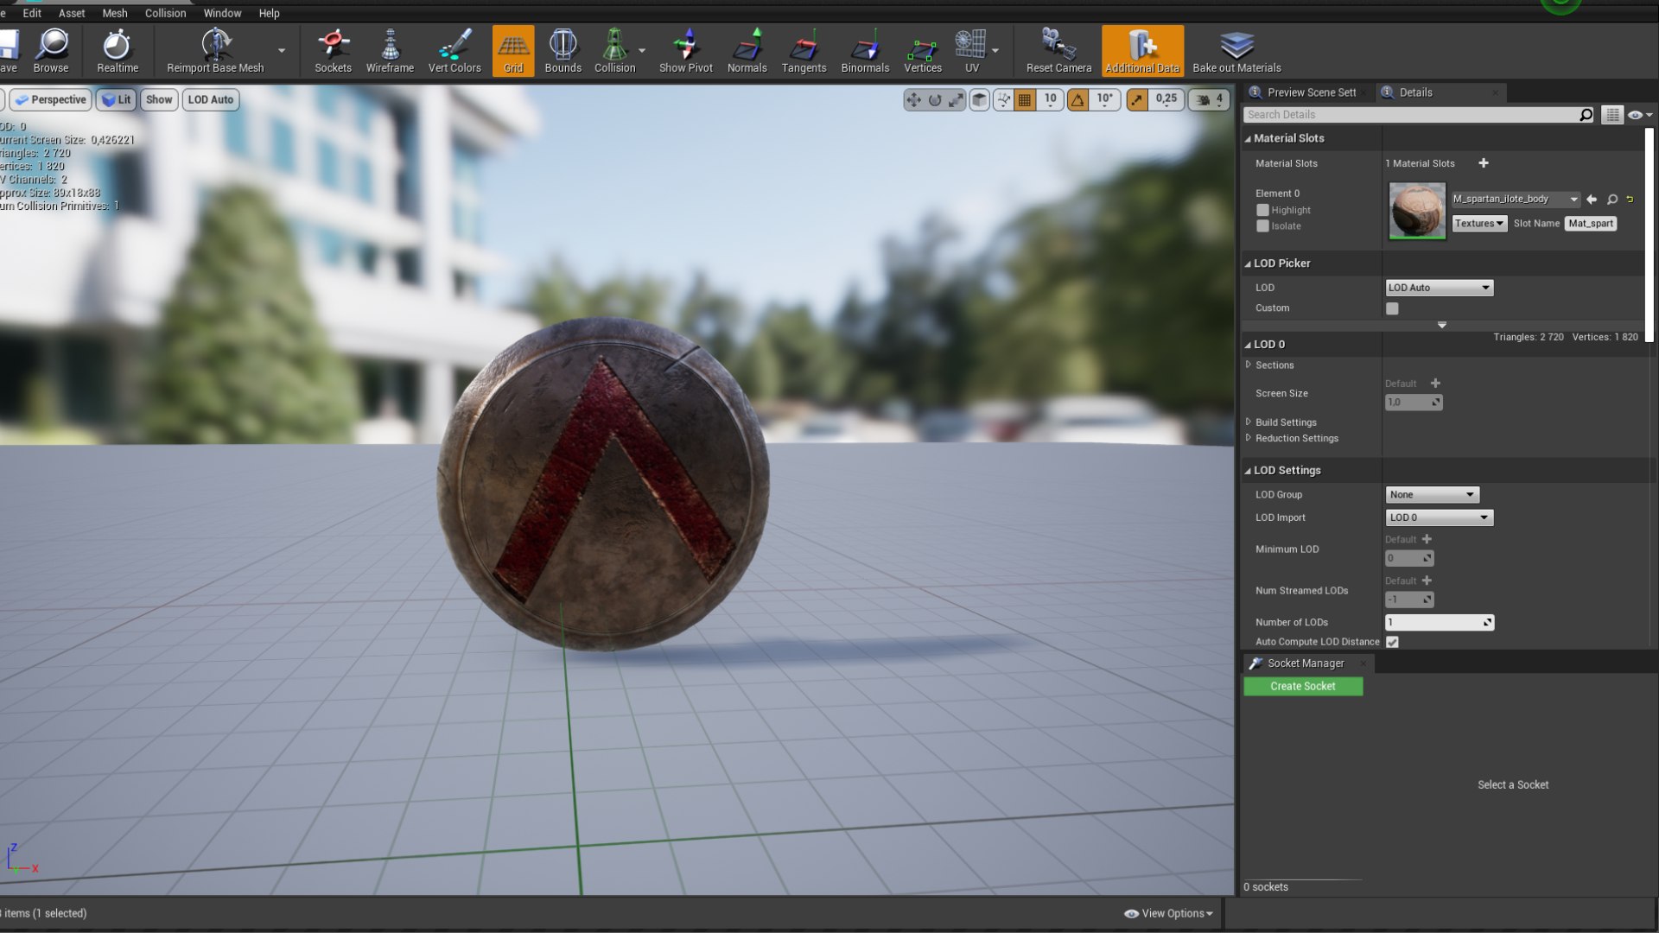Show Vertices overlay
Image resolution: width=1659 pixels, height=933 pixels.
pos(923,50)
